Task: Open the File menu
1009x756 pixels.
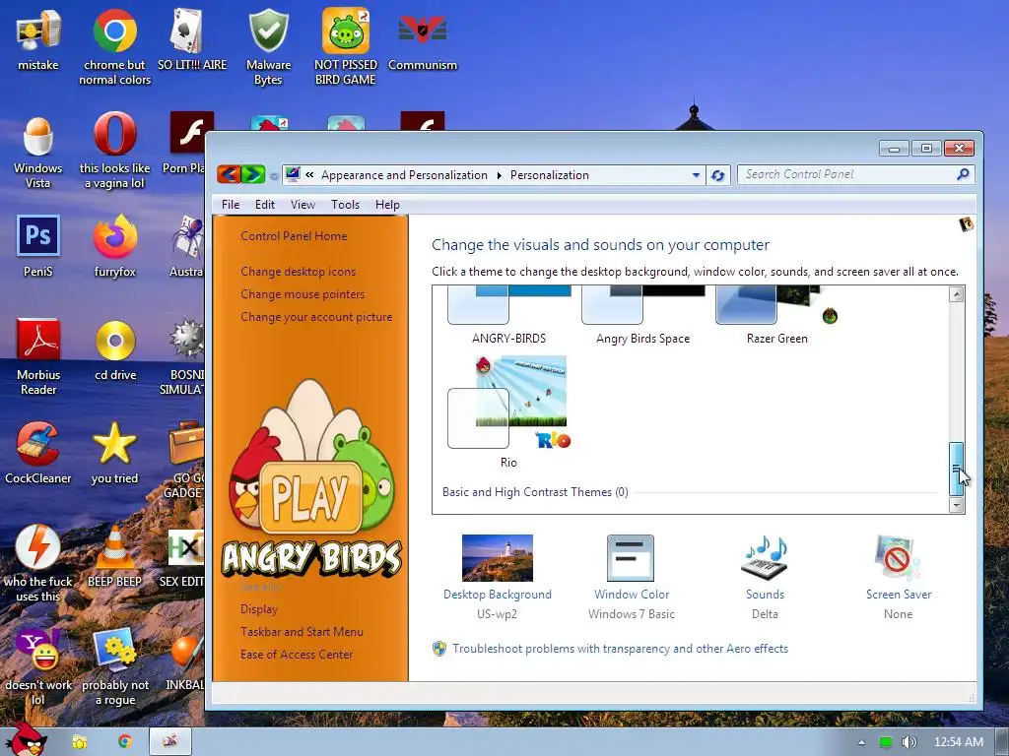Action: [x=231, y=205]
